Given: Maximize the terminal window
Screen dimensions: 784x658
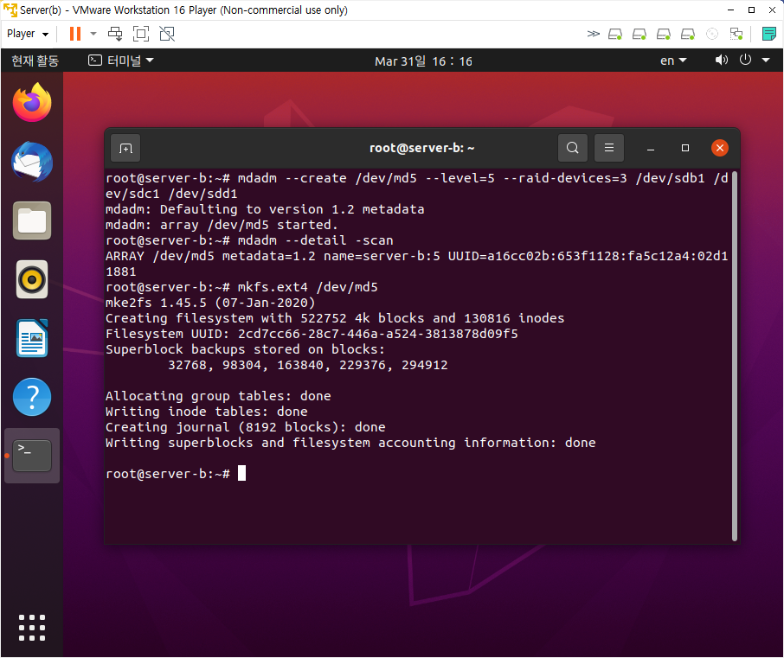Looking at the screenshot, I should [x=685, y=148].
